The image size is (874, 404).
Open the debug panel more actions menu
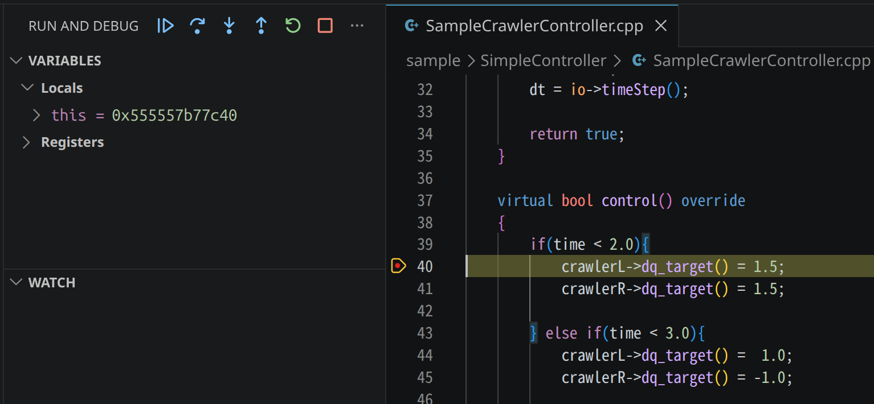[357, 26]
